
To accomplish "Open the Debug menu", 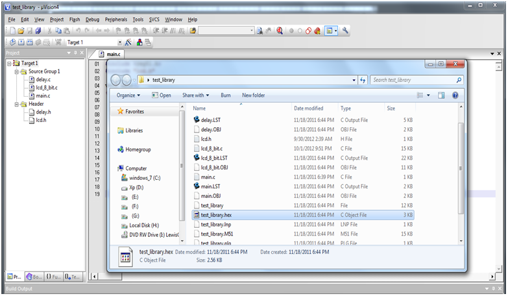I will 92,19.
